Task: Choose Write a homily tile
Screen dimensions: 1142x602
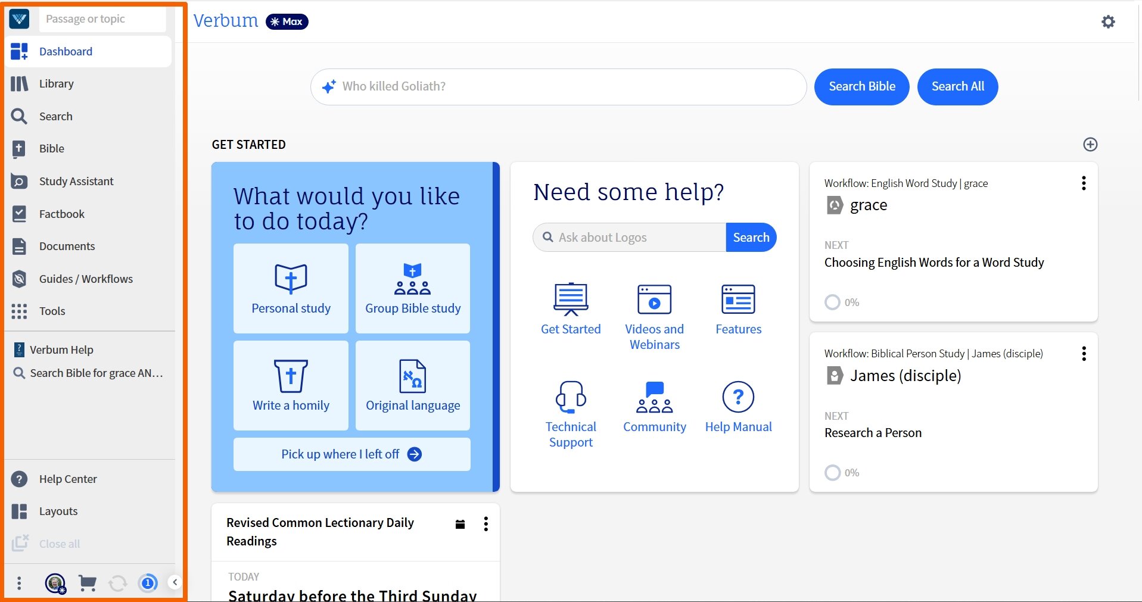Action: pos(291,385)
